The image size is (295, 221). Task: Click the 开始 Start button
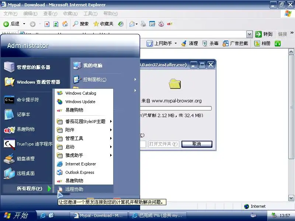(x=17, y=215)
